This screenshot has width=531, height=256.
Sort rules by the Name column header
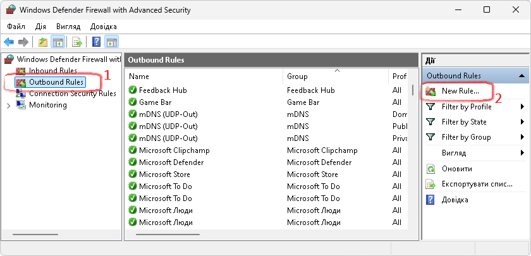point(202,76)
